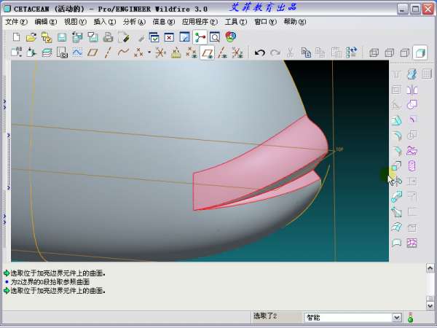
Task: Set the working directory icon
Action: click(47, 37)
